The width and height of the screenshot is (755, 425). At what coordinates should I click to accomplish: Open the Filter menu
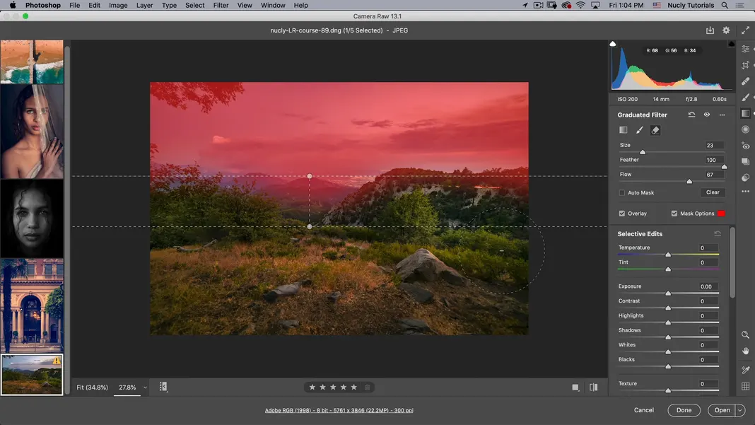click(x=221, y=5)
